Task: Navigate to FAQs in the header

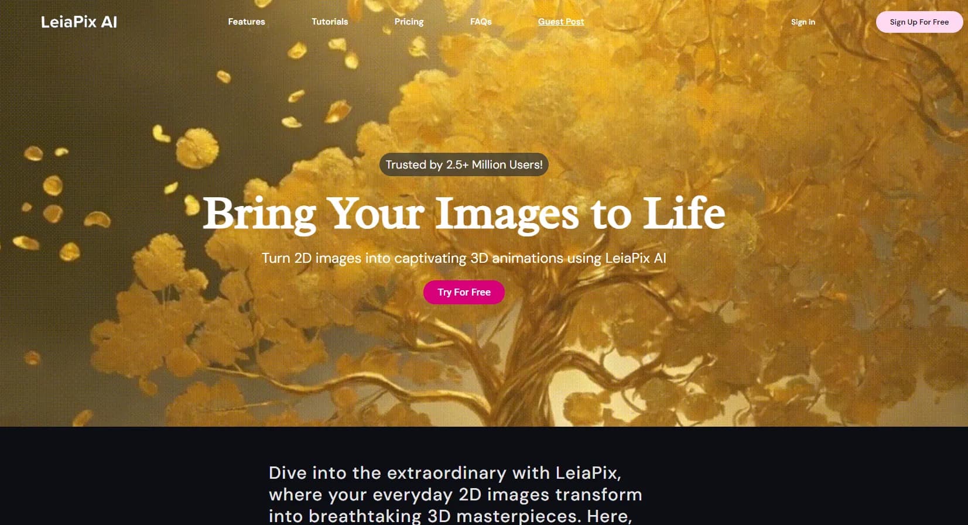Action: pyautogui.click(x=481, y=22)
